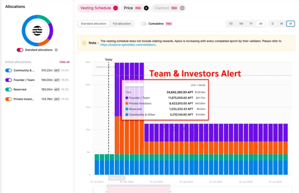
Task: Click the 134.78m Private Investors value
Action: tap(47, 99)
